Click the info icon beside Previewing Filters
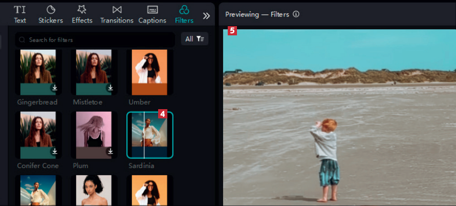 [x=296, y=14]
